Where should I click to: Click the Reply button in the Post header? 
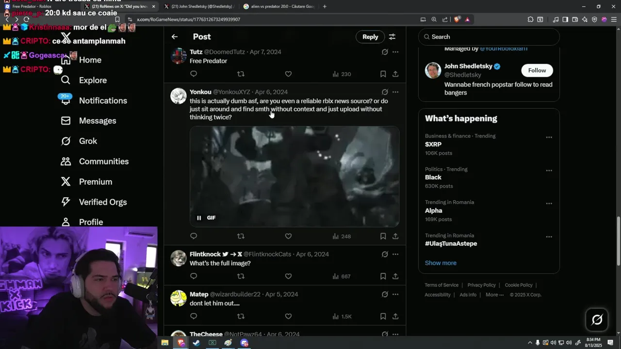370,37
